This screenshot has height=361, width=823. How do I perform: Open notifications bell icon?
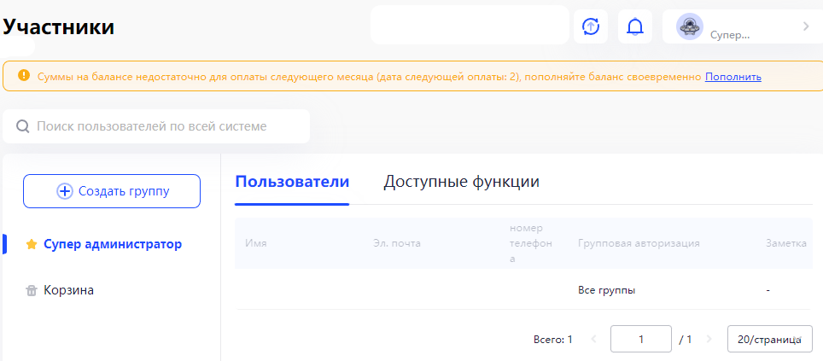(x=635, y=26)
